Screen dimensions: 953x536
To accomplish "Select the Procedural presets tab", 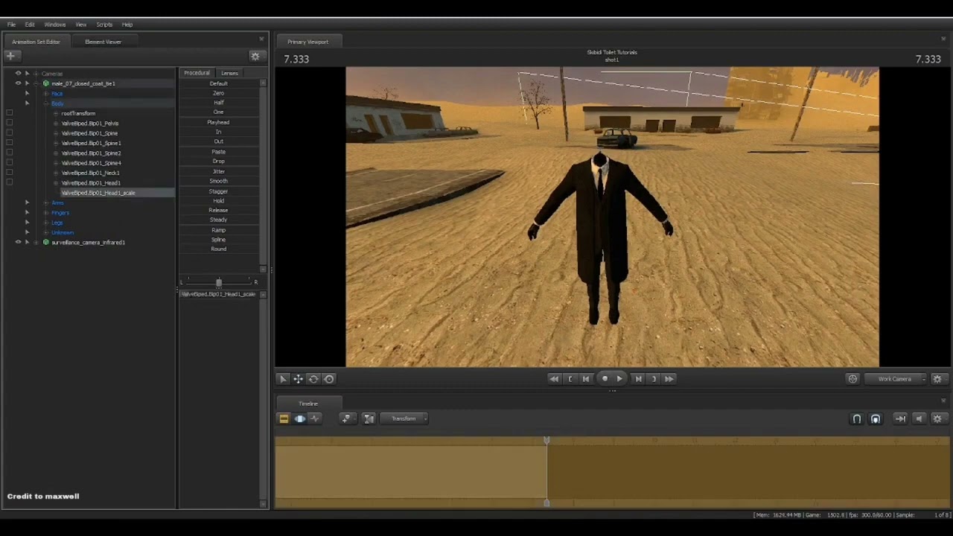I will [197, 73].
